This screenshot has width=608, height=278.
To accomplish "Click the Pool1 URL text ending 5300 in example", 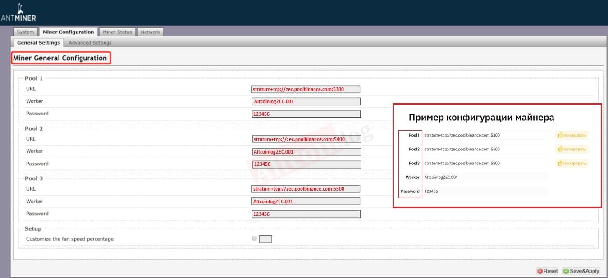I will coord(462,135).
